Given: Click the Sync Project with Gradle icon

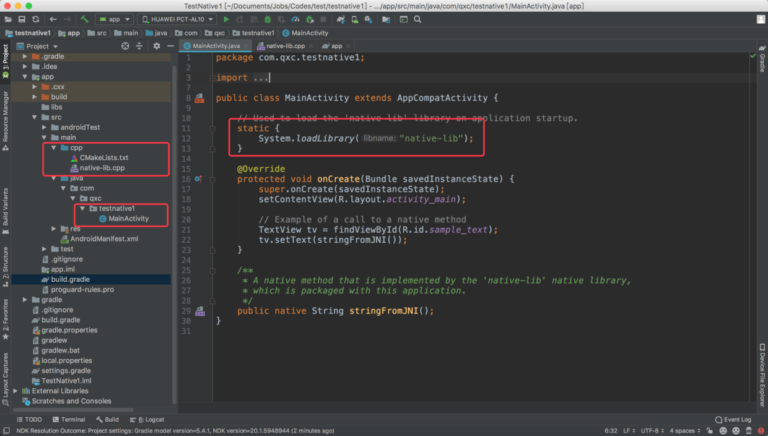Looking at the screenshot, I should 341,19.
